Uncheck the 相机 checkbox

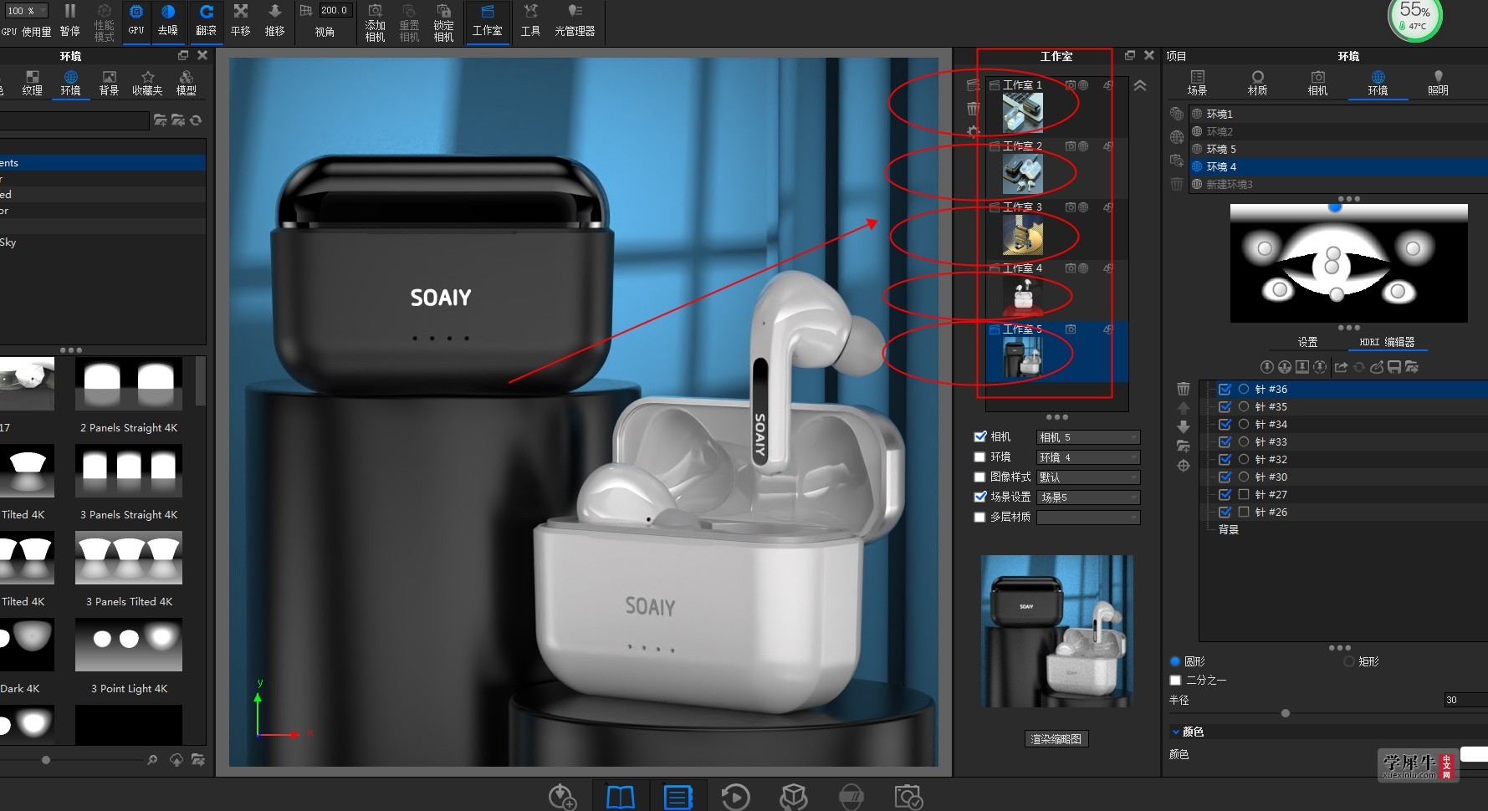[980, 436]
